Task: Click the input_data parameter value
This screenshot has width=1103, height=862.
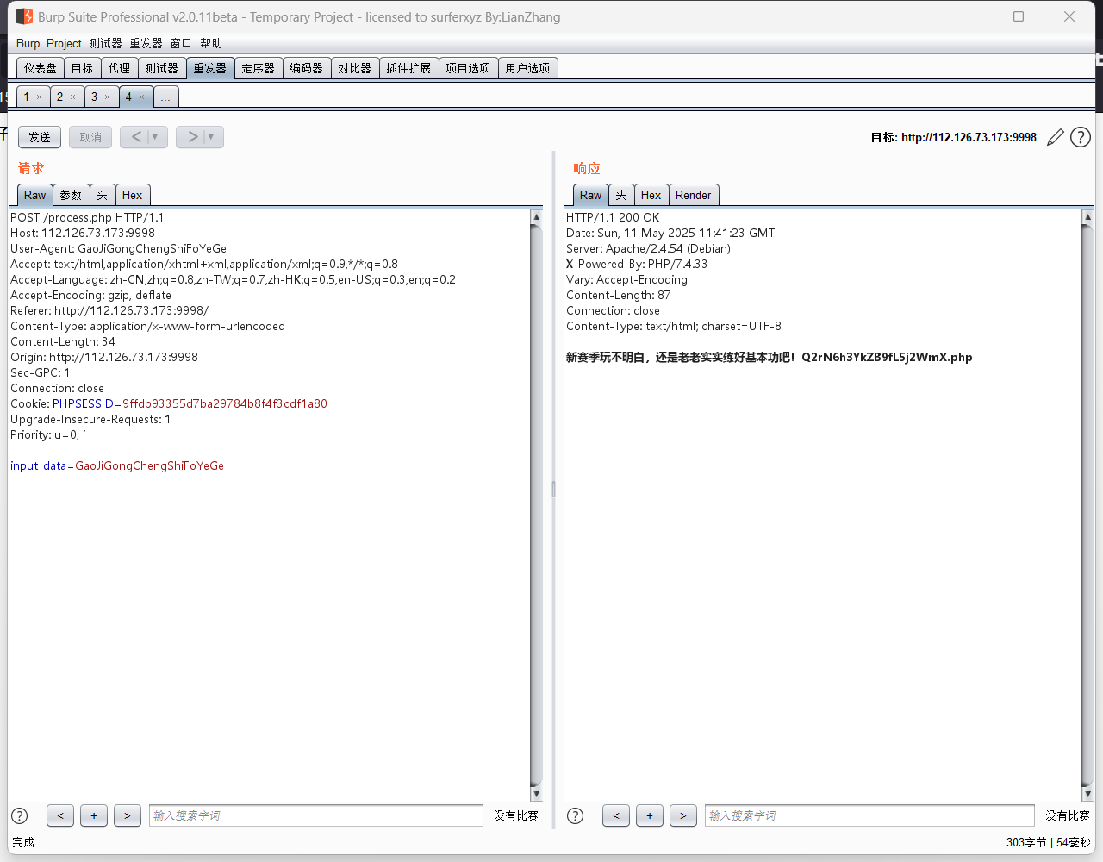Action: [149, 465]
